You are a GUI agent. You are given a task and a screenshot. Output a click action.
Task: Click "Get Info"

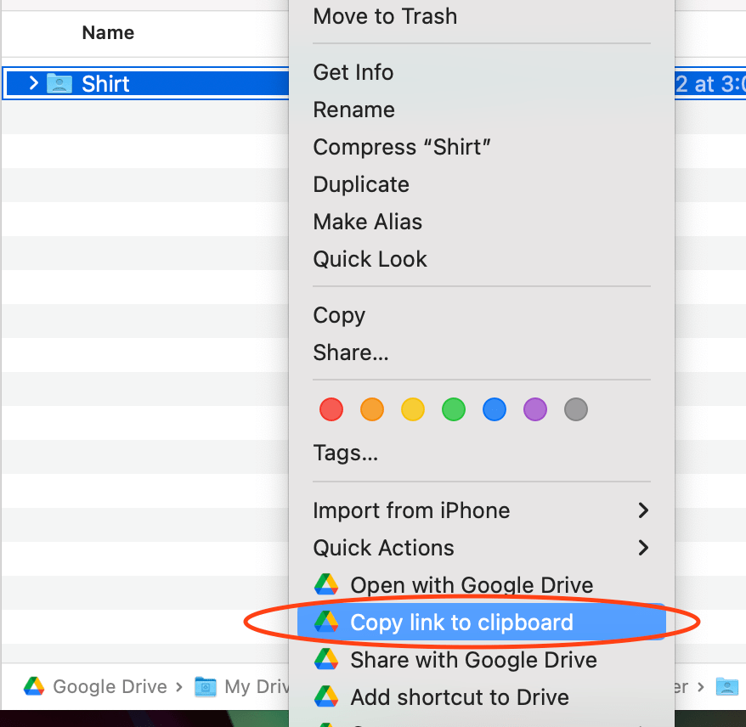pos(353,72)
